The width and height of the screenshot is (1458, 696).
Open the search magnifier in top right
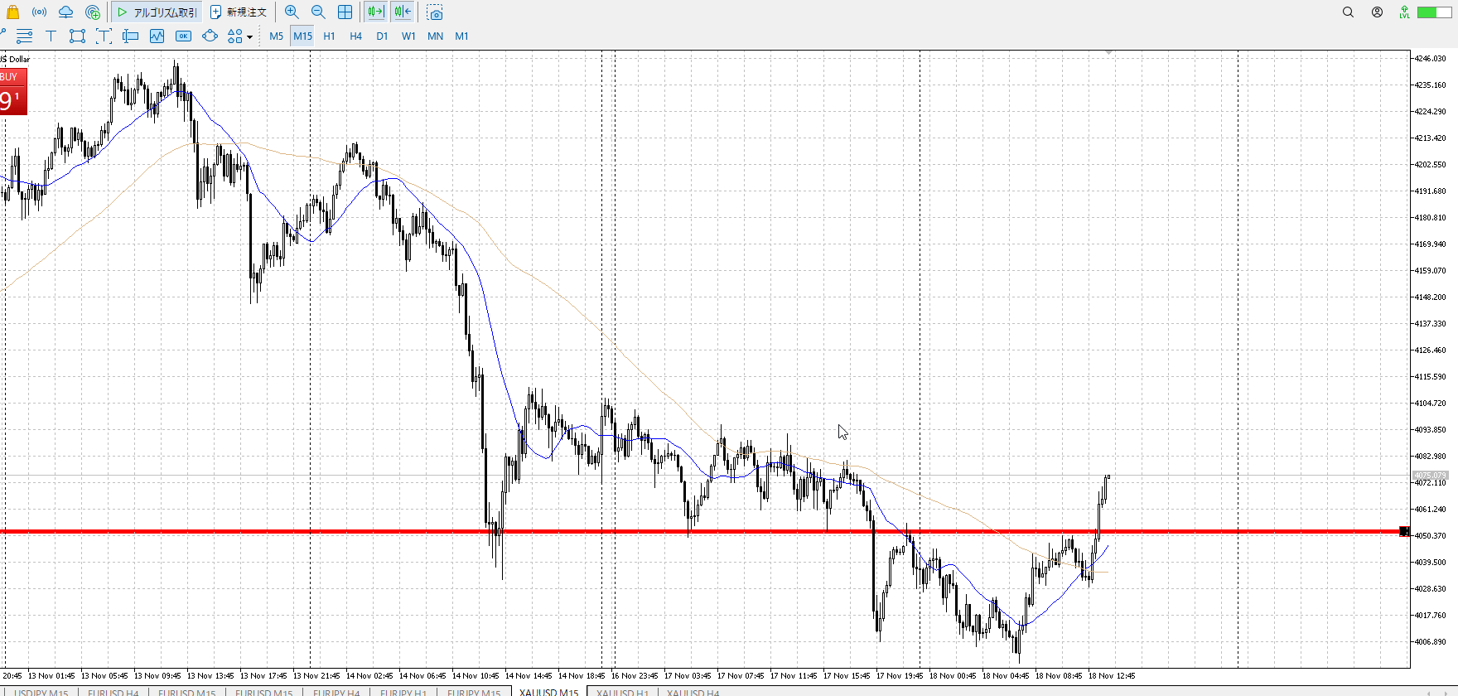(x=1348, y=12)
